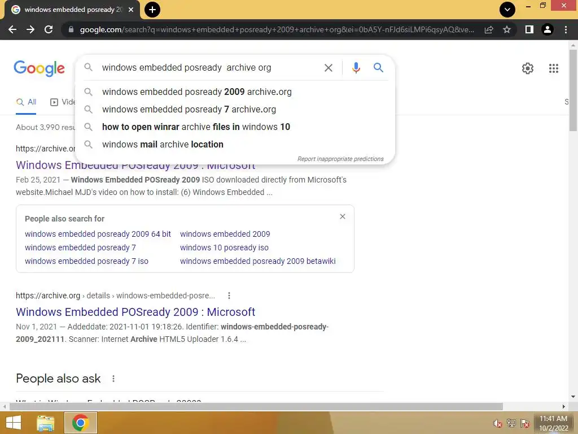Image resolution: width=578 pixels, height=434 pixels.
Task: Search related 'windows embedded 2009'
Action: click(225, 234)
